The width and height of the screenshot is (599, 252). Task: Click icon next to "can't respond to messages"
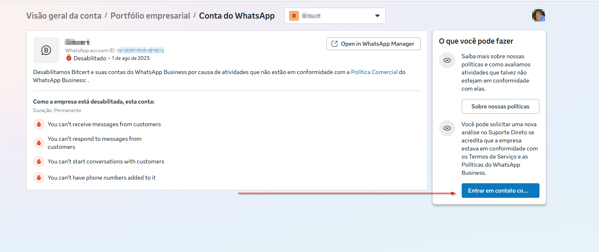[x=39, y=143]
